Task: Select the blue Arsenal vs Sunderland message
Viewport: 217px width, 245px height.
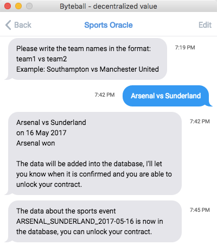Action: coord(166,96)
